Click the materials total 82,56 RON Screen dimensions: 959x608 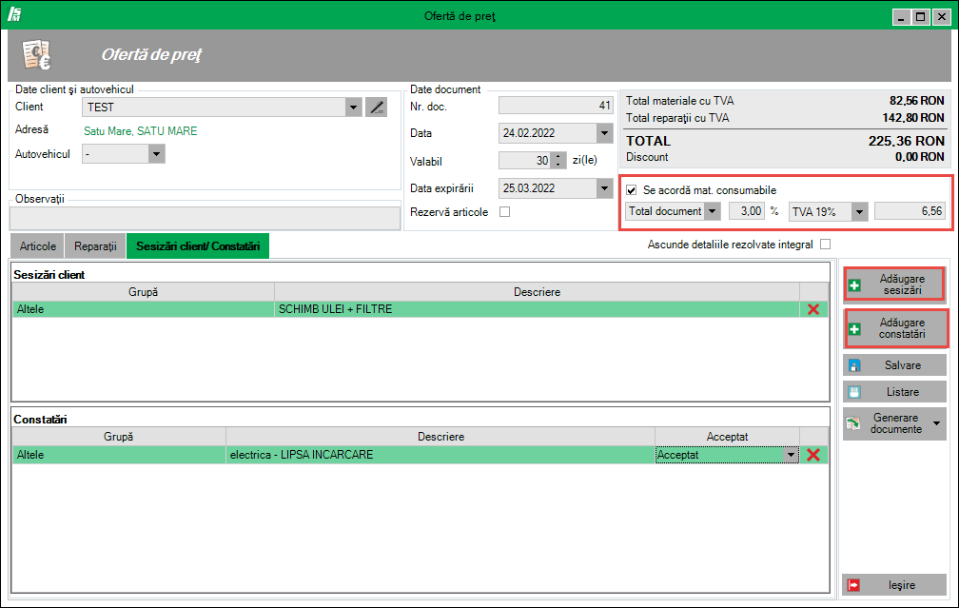[x=917, y=101]
